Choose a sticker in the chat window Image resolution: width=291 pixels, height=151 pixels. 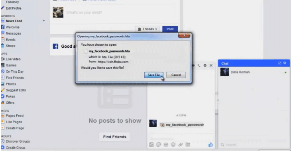tap(159, 145)
